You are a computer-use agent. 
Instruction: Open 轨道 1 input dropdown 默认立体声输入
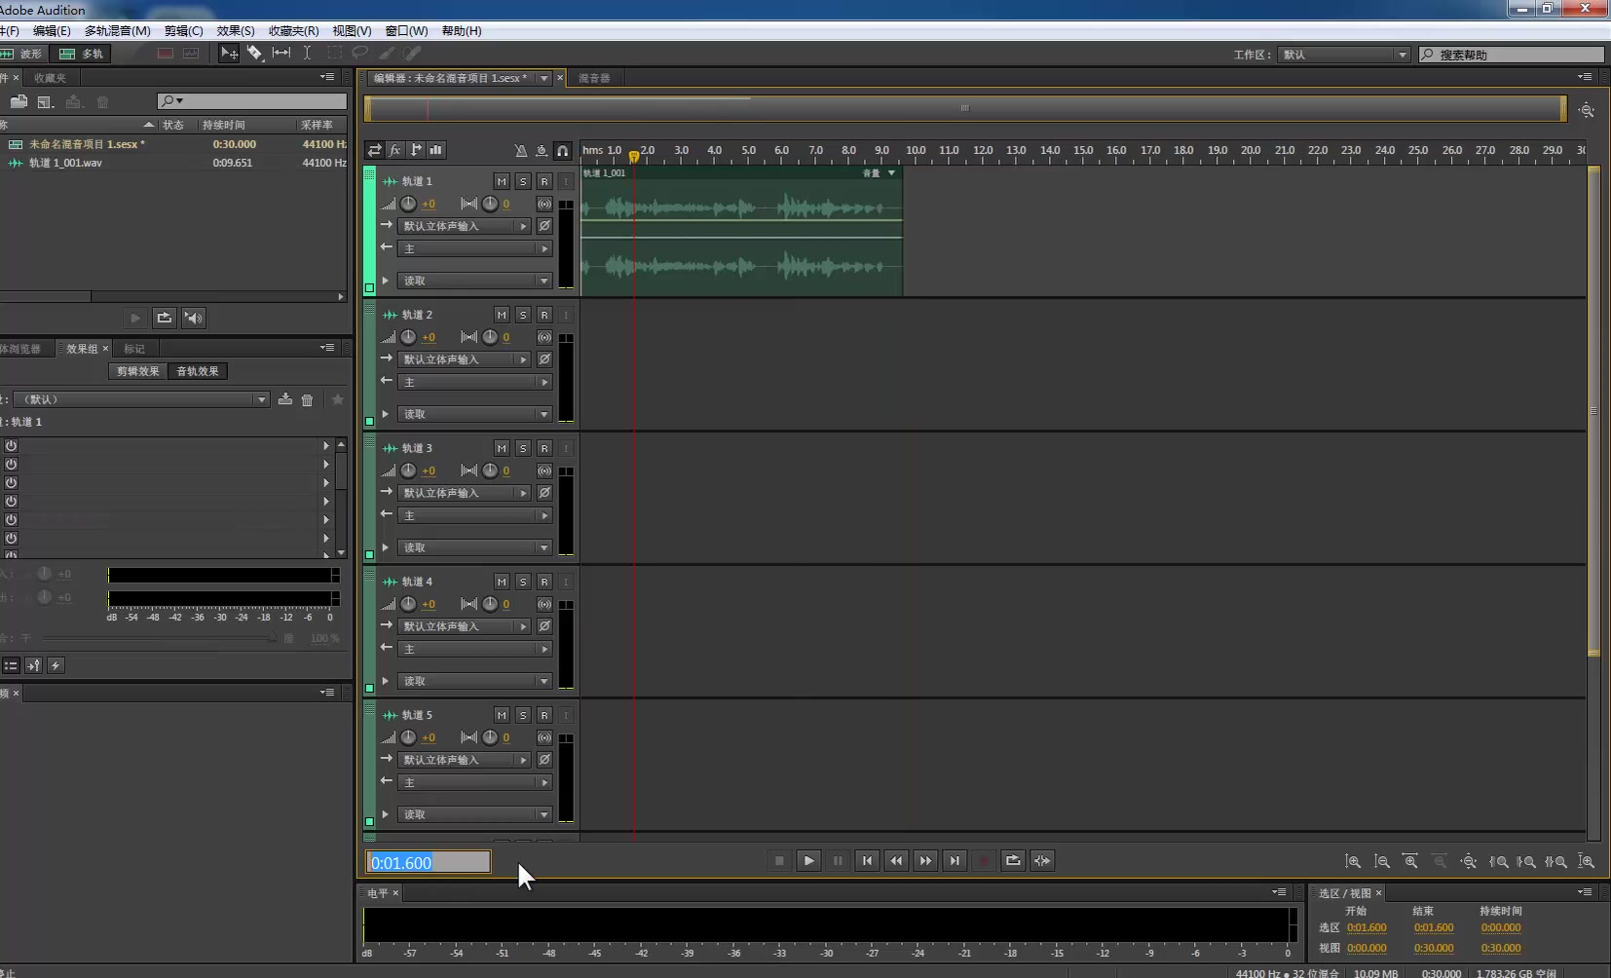click(465, 226)
